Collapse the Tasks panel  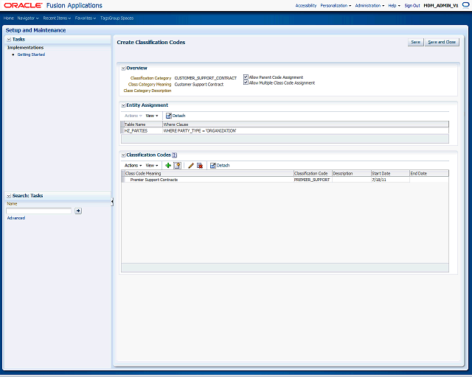point(9,39)
